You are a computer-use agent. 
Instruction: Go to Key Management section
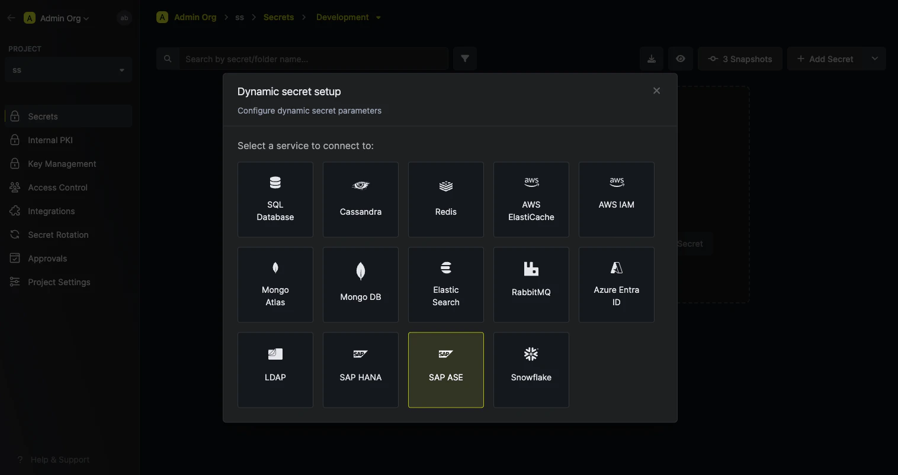point(69,163)
